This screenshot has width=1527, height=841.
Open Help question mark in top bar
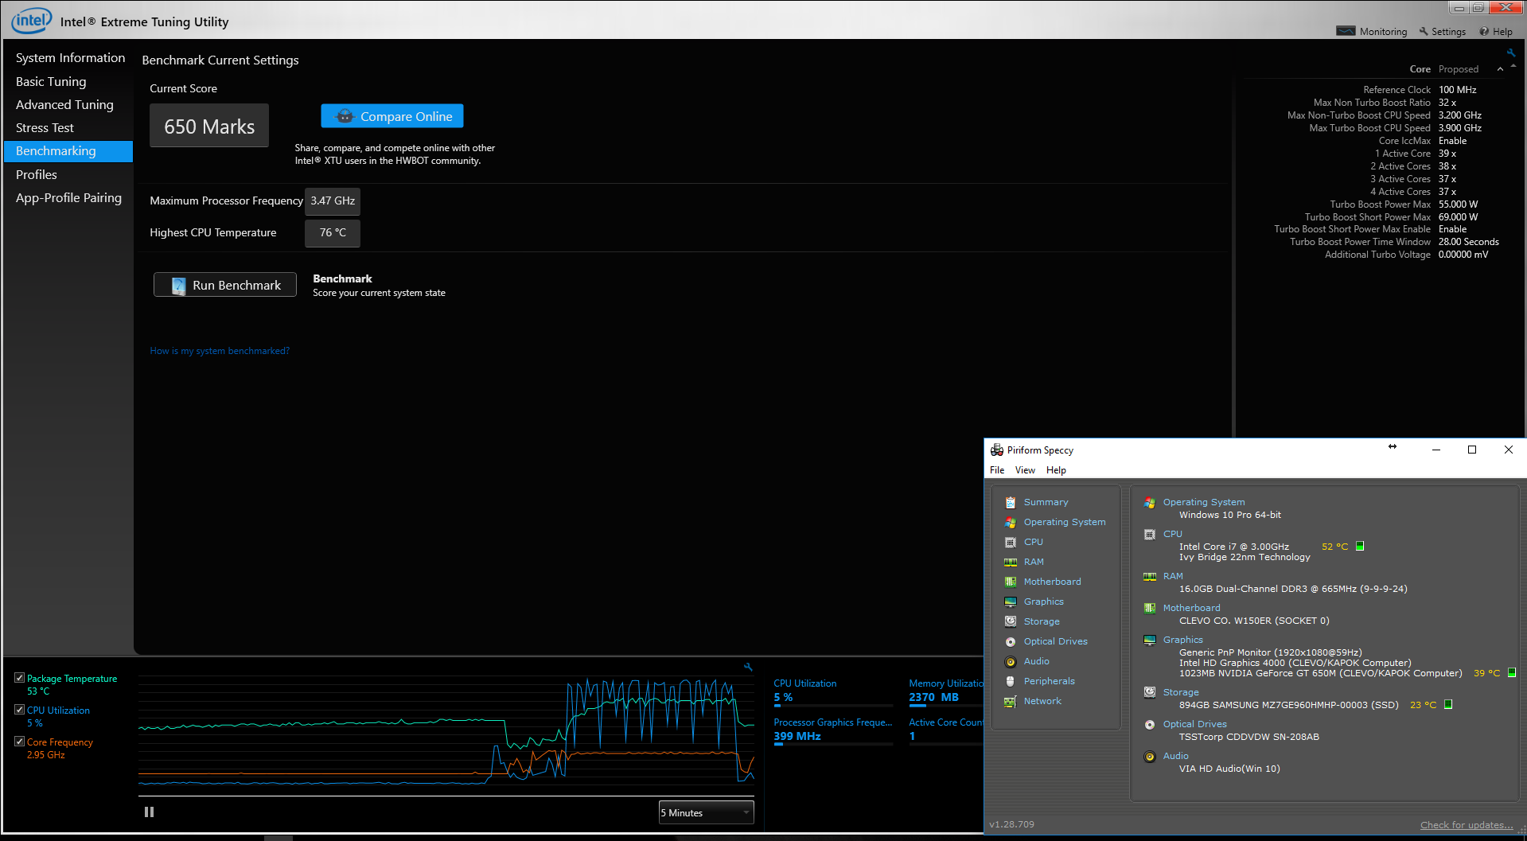1496,32
